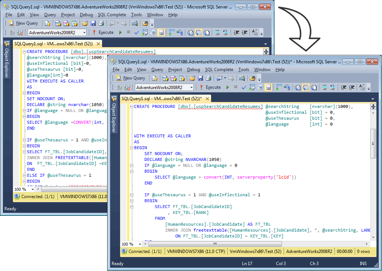Click 'AdventureWorks2008R2' in front window status bar
The height and width of the screenshot is (271, 382).
coord(309,251)
